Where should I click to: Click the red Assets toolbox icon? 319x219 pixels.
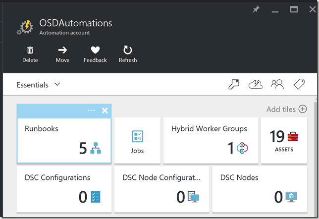tap(293, 136)
